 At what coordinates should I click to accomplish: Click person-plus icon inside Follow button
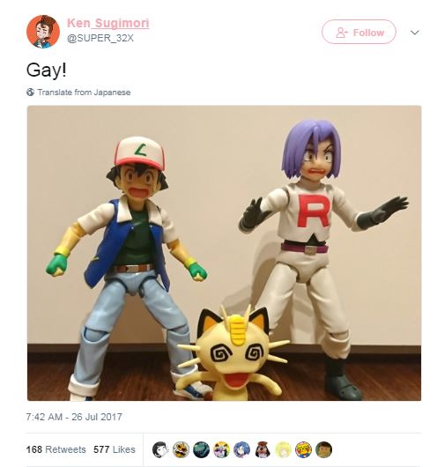(x=342, y=33)
